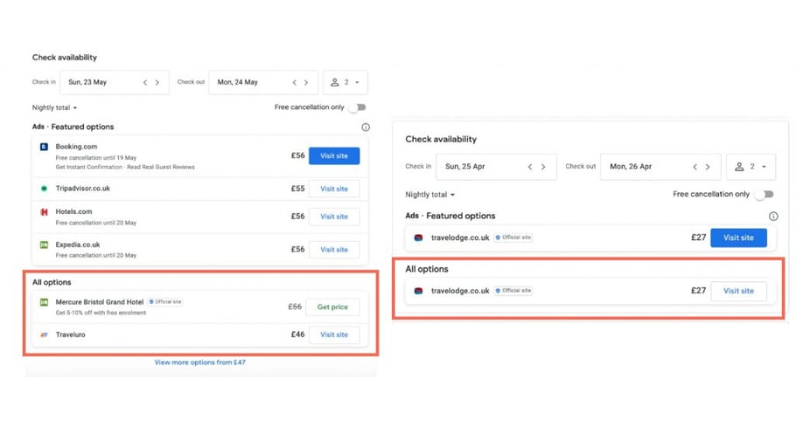This screenshot has width=796, height=441.
Task: Go to next check-out date after Mon, 24 May
Action: [306, 82]
